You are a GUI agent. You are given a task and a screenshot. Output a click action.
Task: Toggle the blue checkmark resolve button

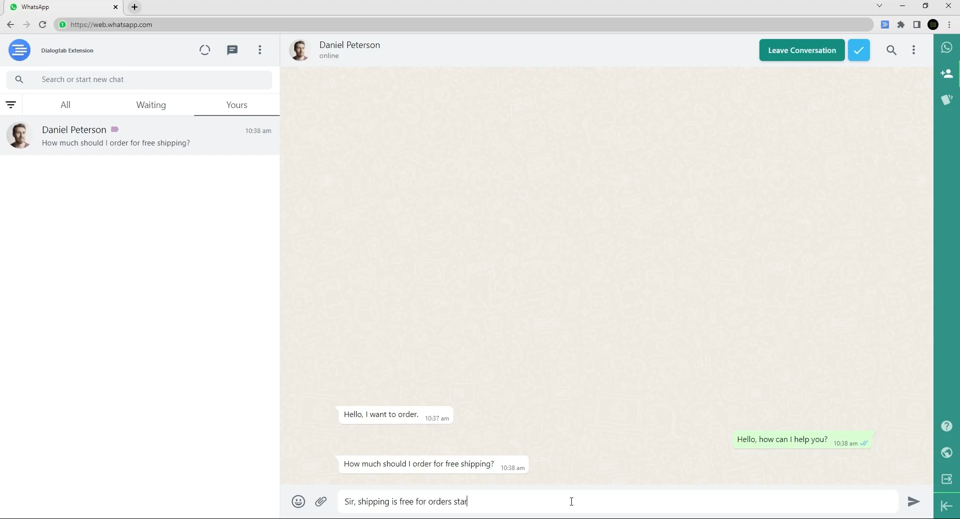pos(858,50)
